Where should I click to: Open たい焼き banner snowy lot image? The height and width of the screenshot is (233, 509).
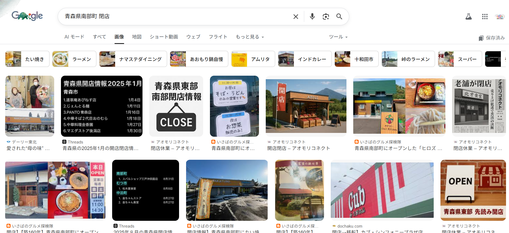(x=227, y=190)
